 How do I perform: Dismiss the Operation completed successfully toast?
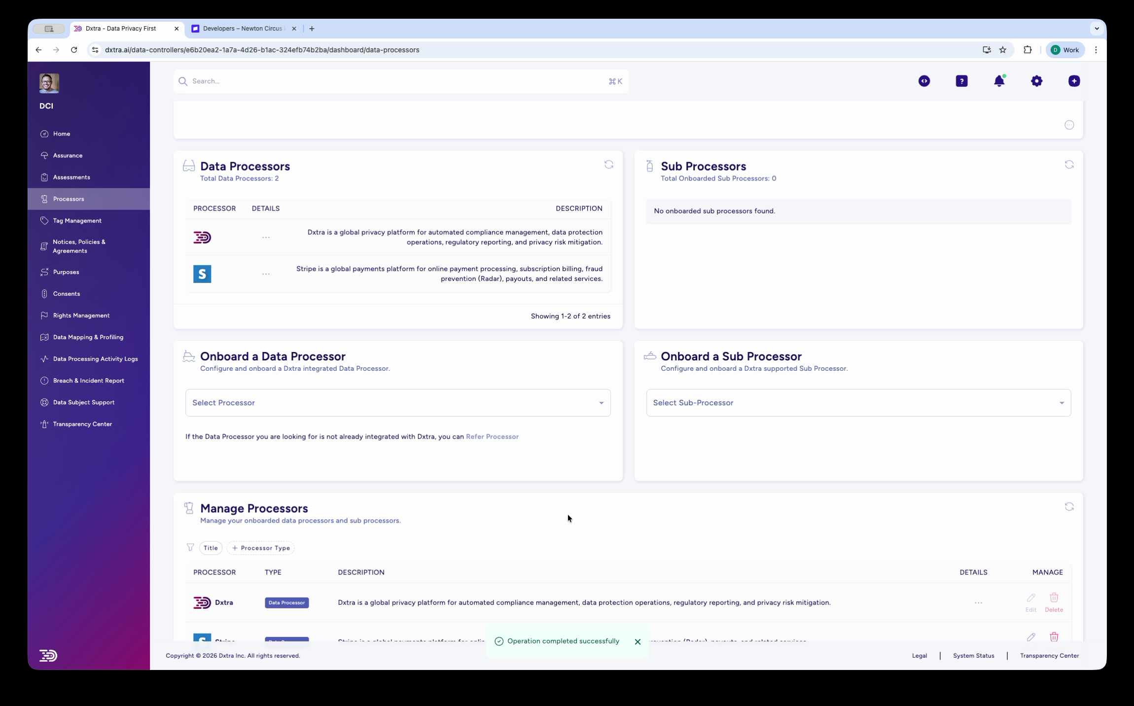(637, 641)
